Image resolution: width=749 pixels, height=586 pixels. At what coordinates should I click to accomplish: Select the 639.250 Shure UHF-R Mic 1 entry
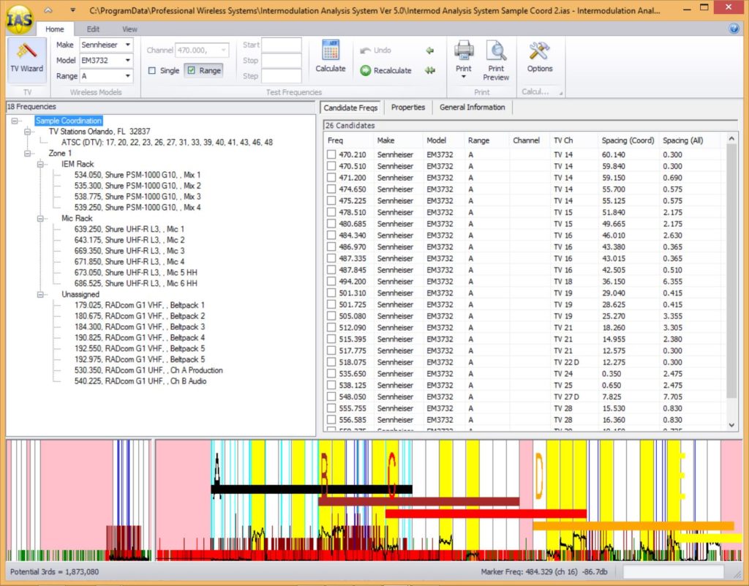click(x=129, y=229)
